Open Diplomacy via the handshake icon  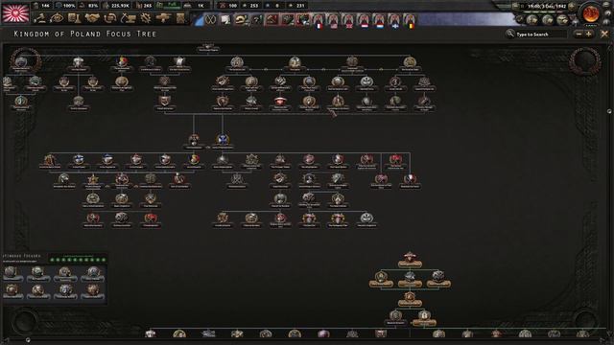point(92,18)
